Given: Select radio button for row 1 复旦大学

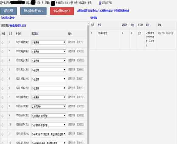Looking at the screenshot, I should (2, 43).
